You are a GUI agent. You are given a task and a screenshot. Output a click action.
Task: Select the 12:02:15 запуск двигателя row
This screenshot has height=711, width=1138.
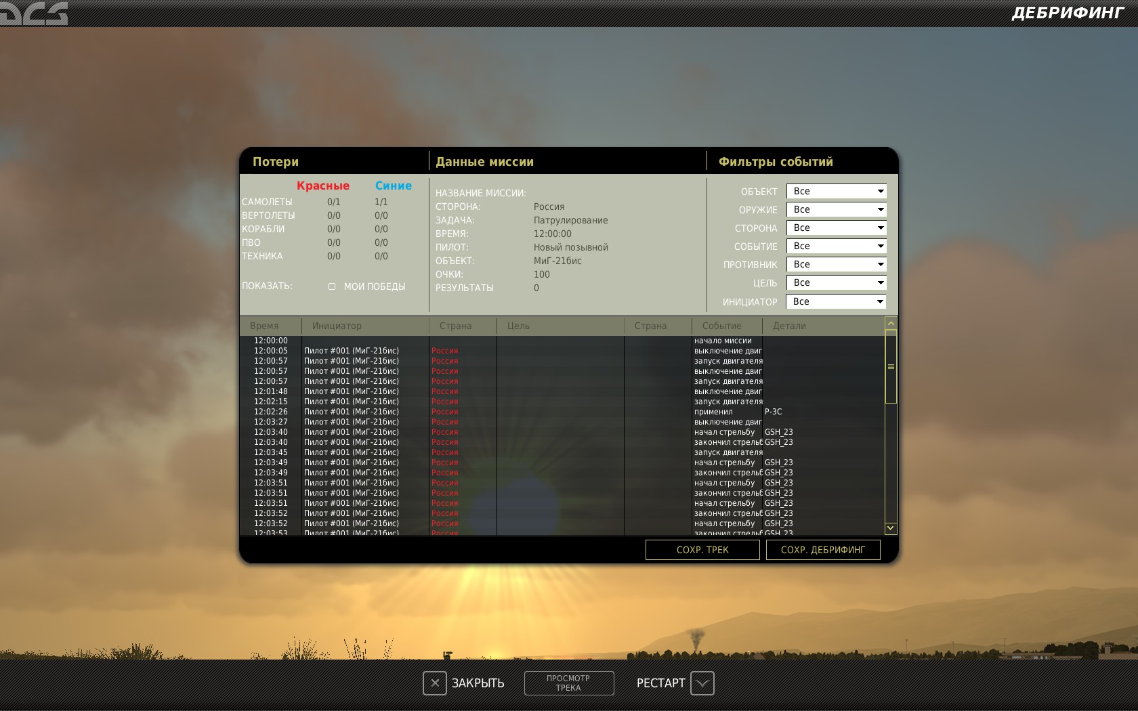562,402
